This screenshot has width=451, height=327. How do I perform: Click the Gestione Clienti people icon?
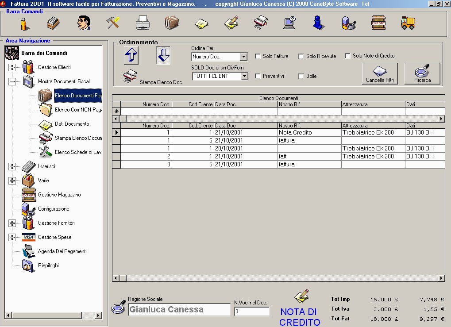point(28,67)
